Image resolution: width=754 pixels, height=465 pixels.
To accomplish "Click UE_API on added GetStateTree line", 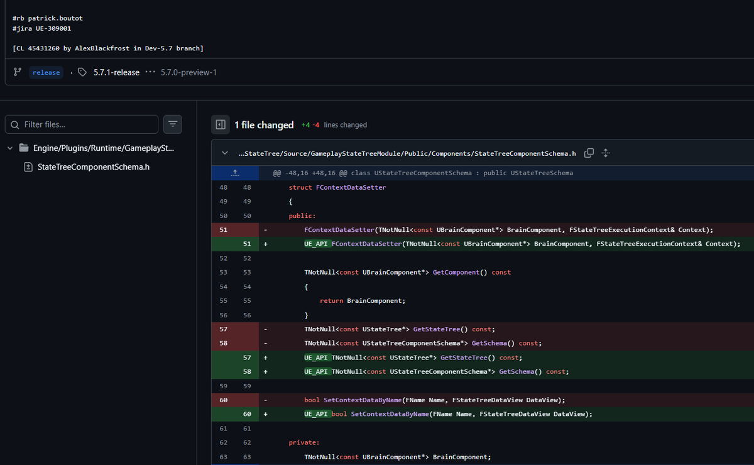I will 317,358.
